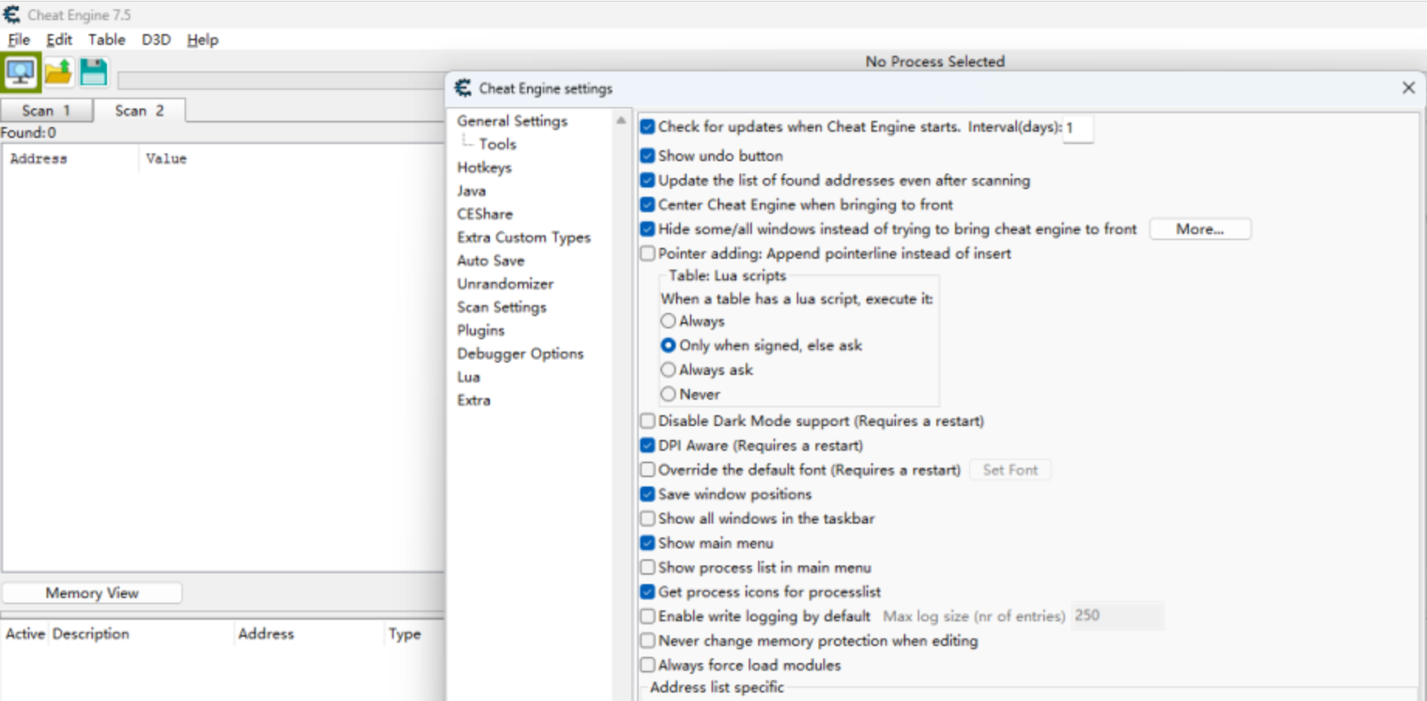
Task: Toggle DPI Aware checkbox
Action: tap(648, 445)
